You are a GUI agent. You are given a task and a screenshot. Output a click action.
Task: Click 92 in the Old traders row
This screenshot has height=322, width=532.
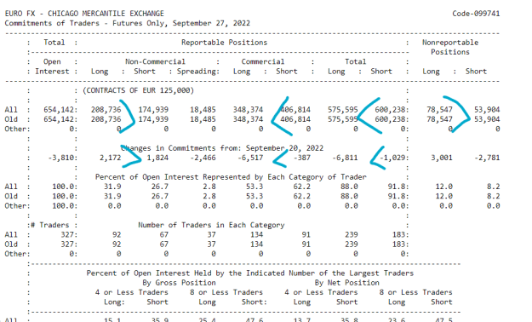[x=117, y=244]
